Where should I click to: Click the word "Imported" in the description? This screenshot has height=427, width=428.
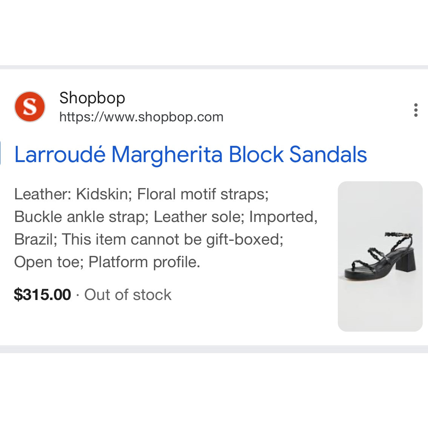283,217
